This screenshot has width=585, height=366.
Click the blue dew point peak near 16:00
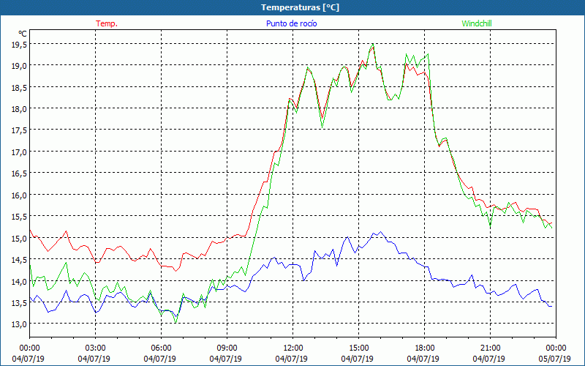[x=380, y=232]
